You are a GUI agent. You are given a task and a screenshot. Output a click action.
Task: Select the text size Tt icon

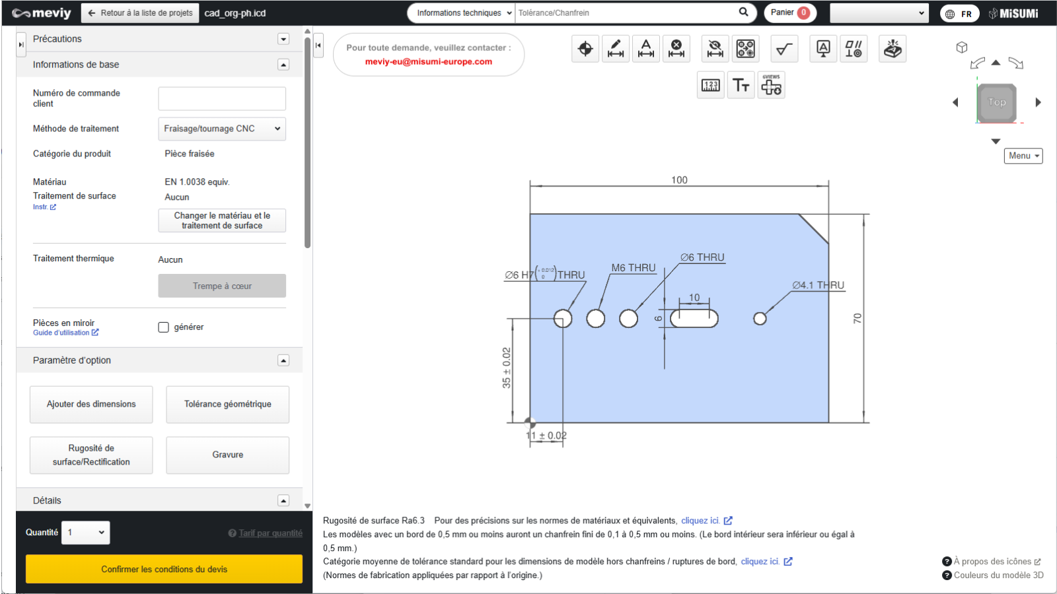(x=741, y=86)
